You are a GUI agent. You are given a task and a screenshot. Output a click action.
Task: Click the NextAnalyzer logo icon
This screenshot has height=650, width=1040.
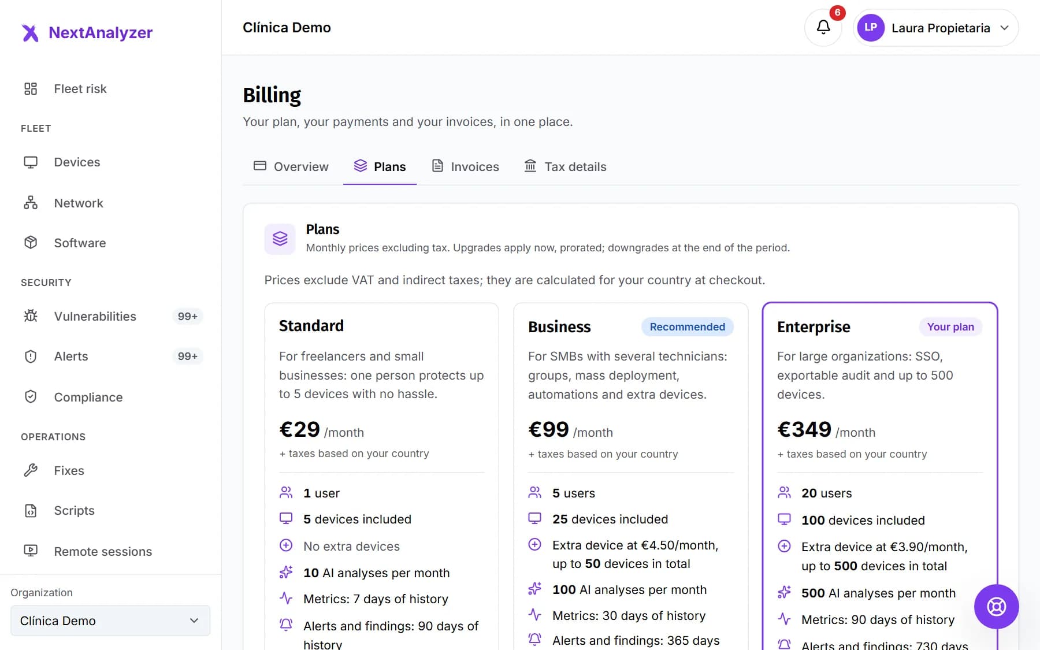point(30,33)
